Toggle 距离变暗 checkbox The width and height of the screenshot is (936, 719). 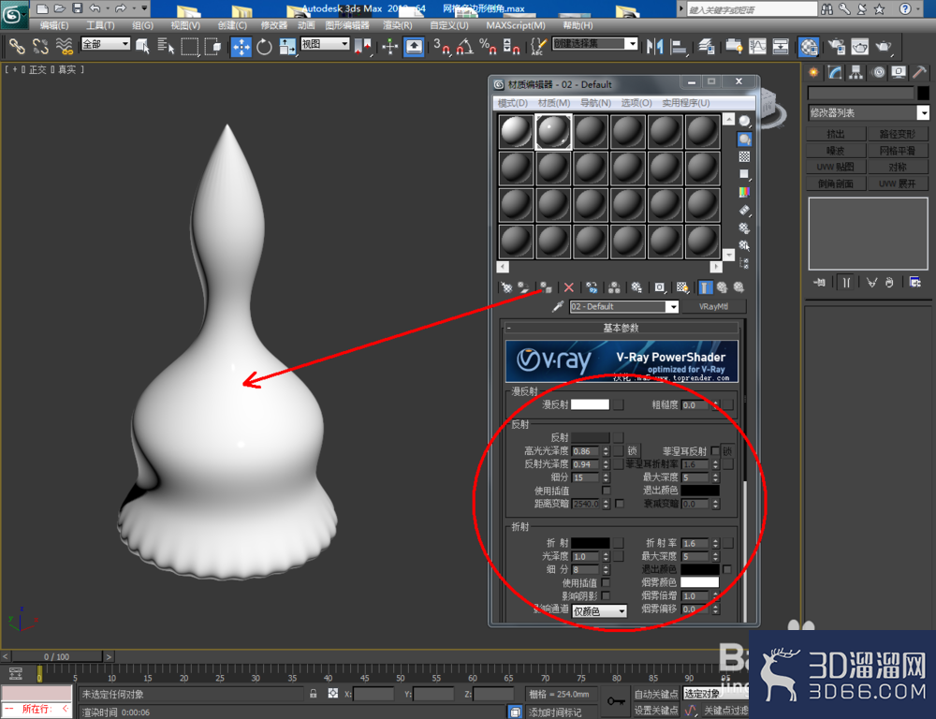click(x=620, y=504)
